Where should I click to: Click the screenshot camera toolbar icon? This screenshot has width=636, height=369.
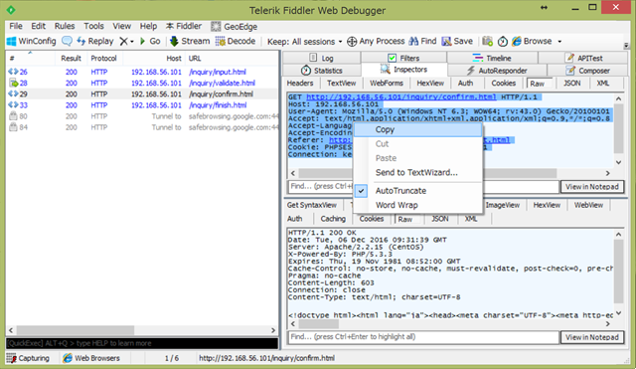pyautogui.click(x=487, y=41)
